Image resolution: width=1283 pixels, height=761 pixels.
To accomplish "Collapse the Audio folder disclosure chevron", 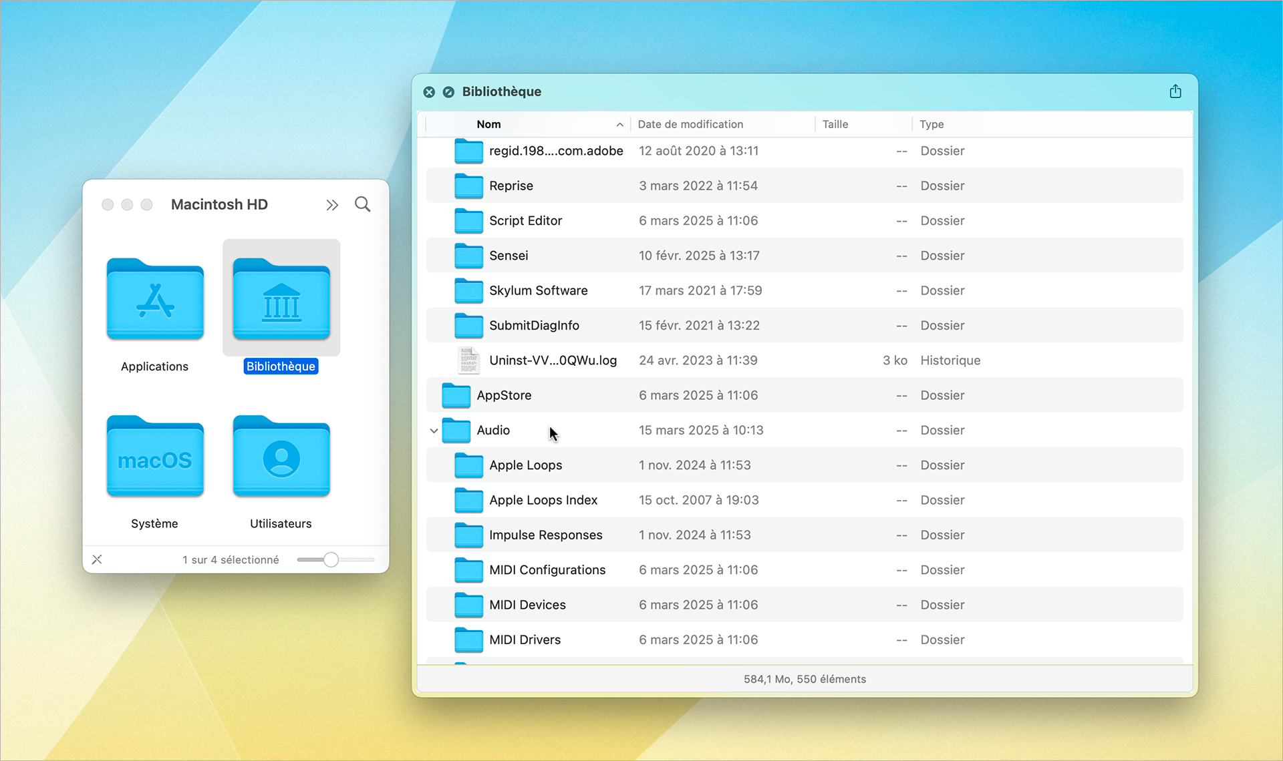I will 434,431.
